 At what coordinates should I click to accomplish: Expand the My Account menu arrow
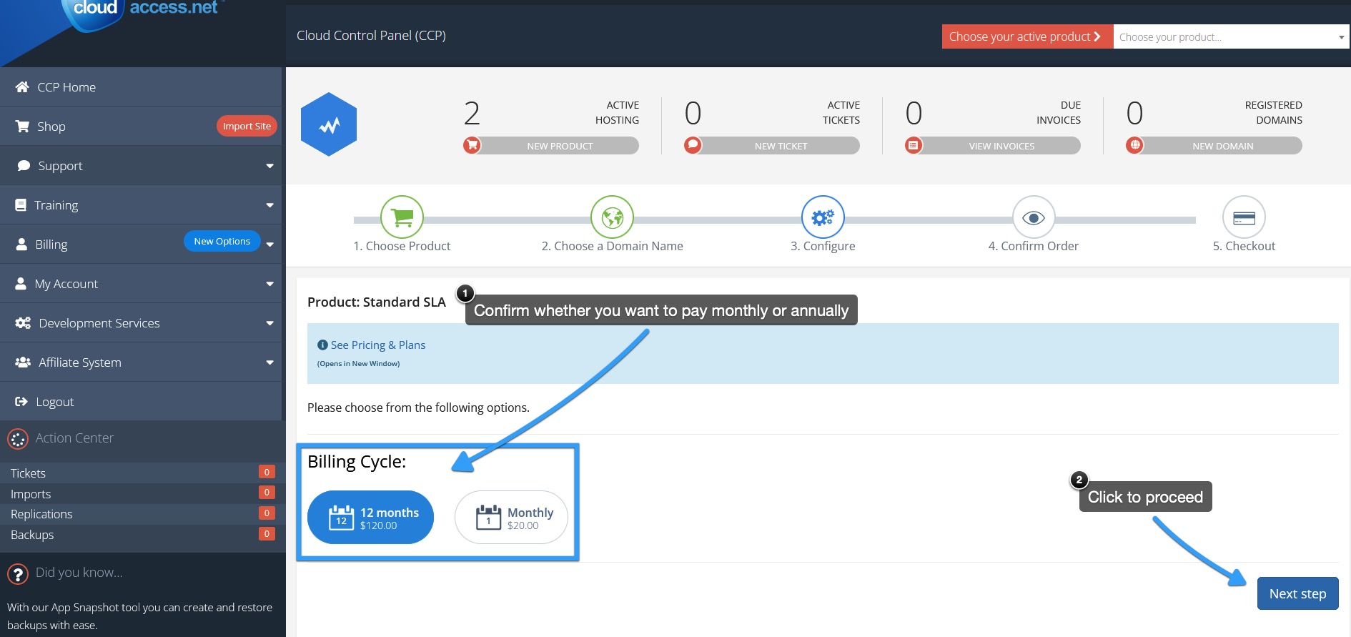coord(269,284)
